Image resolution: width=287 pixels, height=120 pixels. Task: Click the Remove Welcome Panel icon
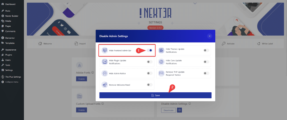105,85
